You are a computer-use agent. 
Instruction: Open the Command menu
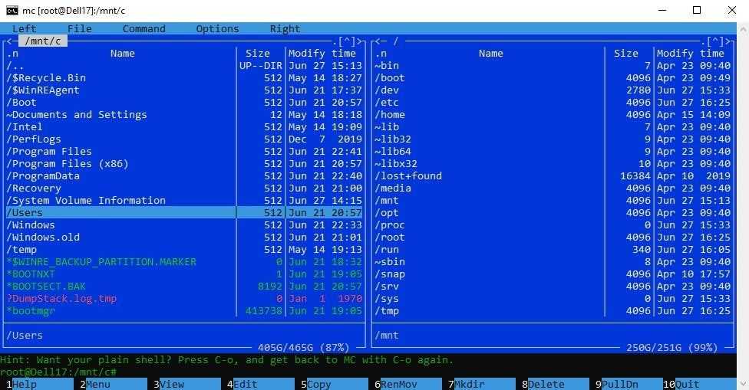144,29
